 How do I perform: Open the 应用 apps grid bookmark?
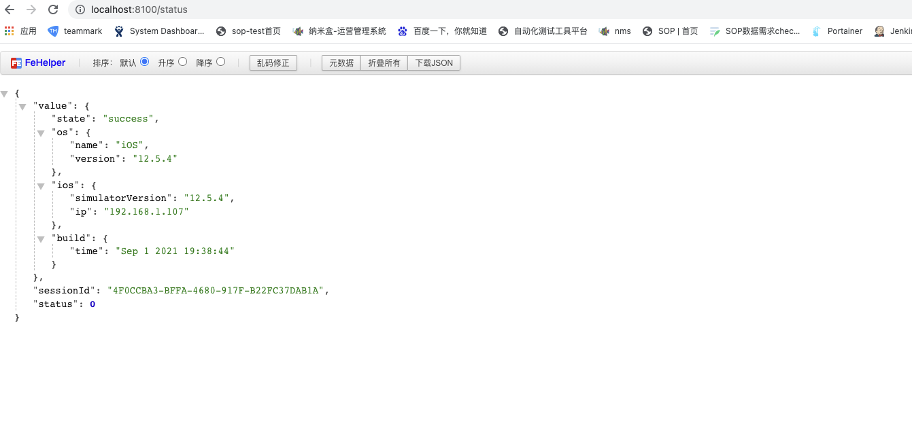20,31
